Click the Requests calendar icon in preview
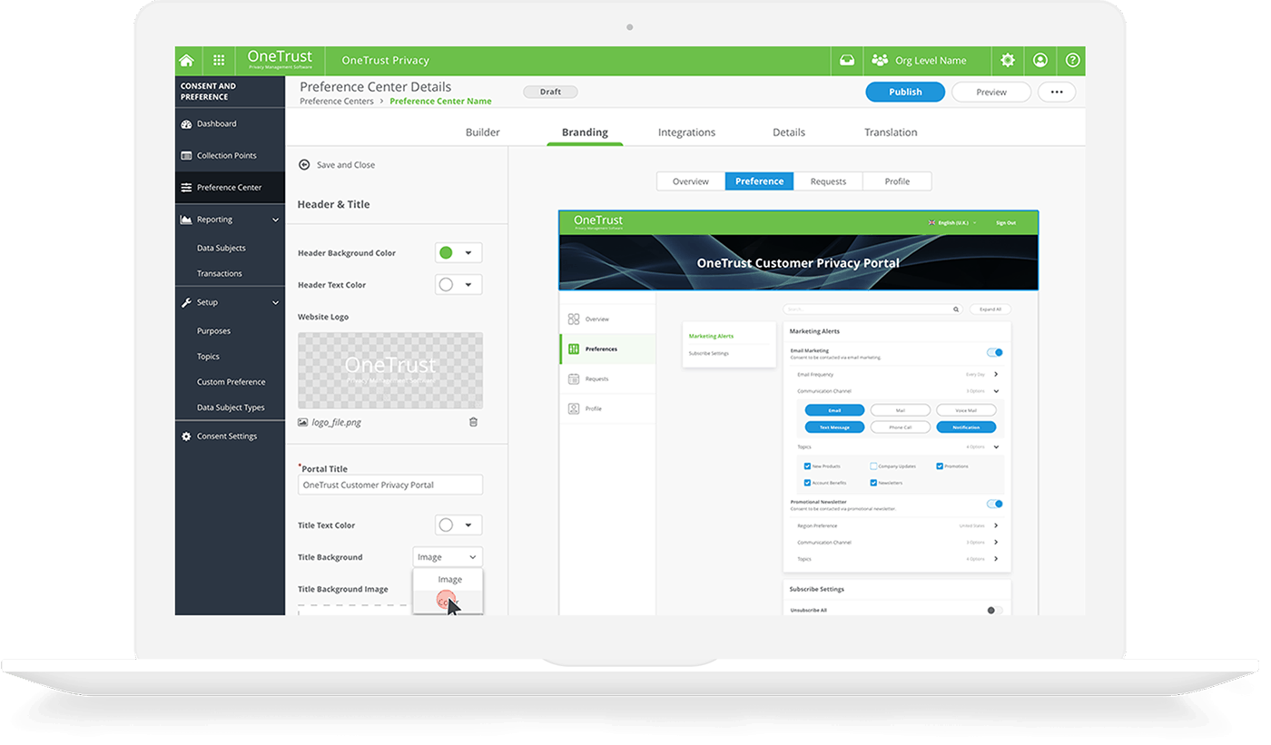 (574, 379)
